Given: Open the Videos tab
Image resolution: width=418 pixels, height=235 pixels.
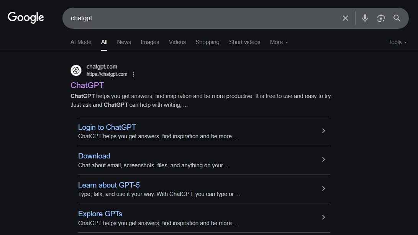Looking at the screenshot, I should pyautogui.click(x=177, y=42).
